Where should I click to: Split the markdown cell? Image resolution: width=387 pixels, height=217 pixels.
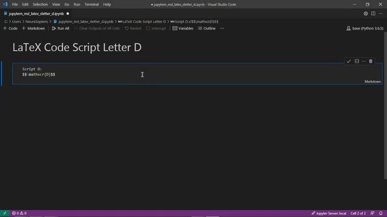click(x=357, y=61)
